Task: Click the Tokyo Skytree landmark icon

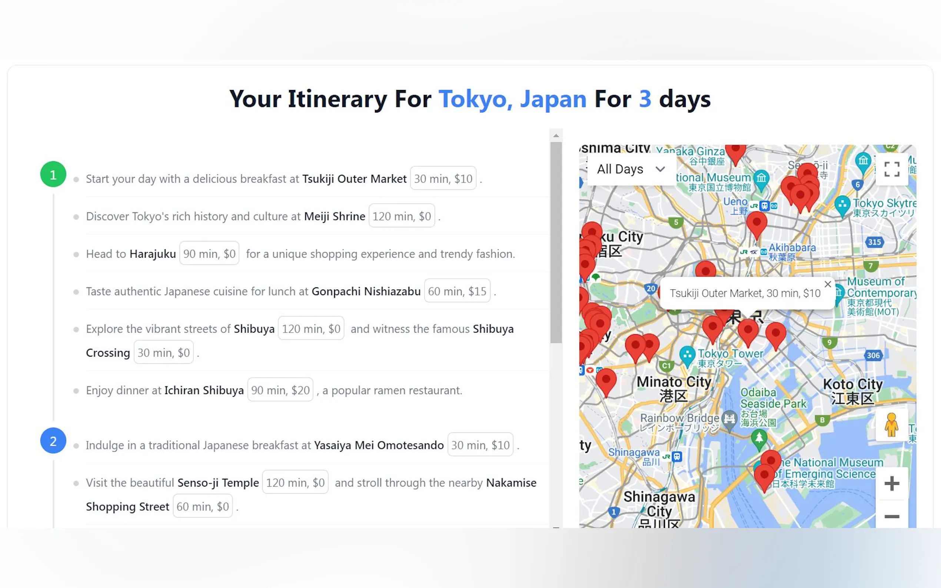Action: [x=842, y=204]
